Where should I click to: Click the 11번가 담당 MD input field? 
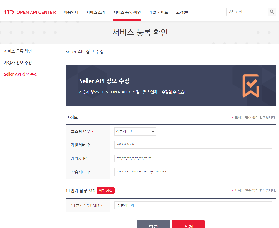coord(193,205)
